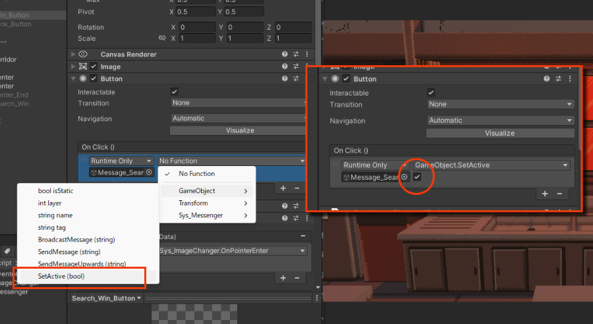This screenshot has width=593, height=324.
Task: Open the Transition dropdown in right panel
Action: (500, 104)
